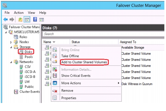This screenshot has width=166, height=111.
Task: Click the Properties menu icon
Action: pyautogui.click(x=55, y=98)
